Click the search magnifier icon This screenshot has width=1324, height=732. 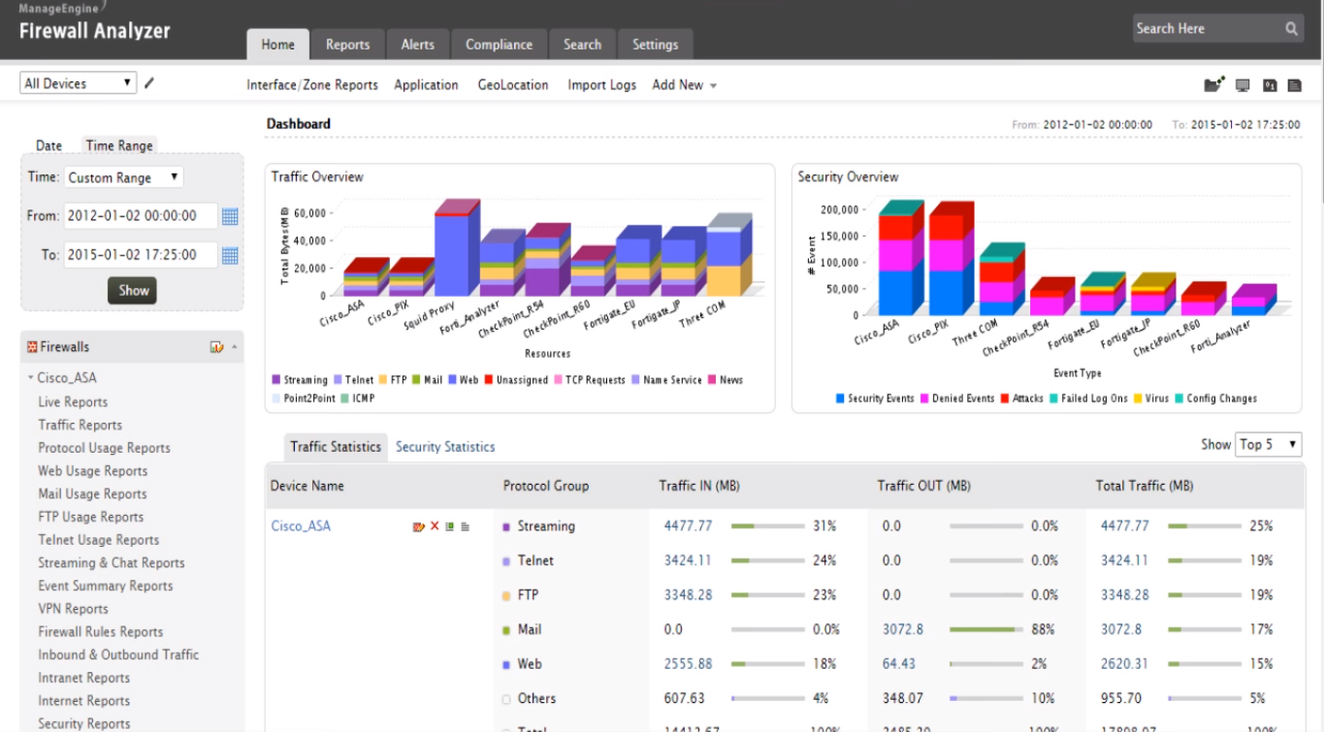coord(1292,29)
